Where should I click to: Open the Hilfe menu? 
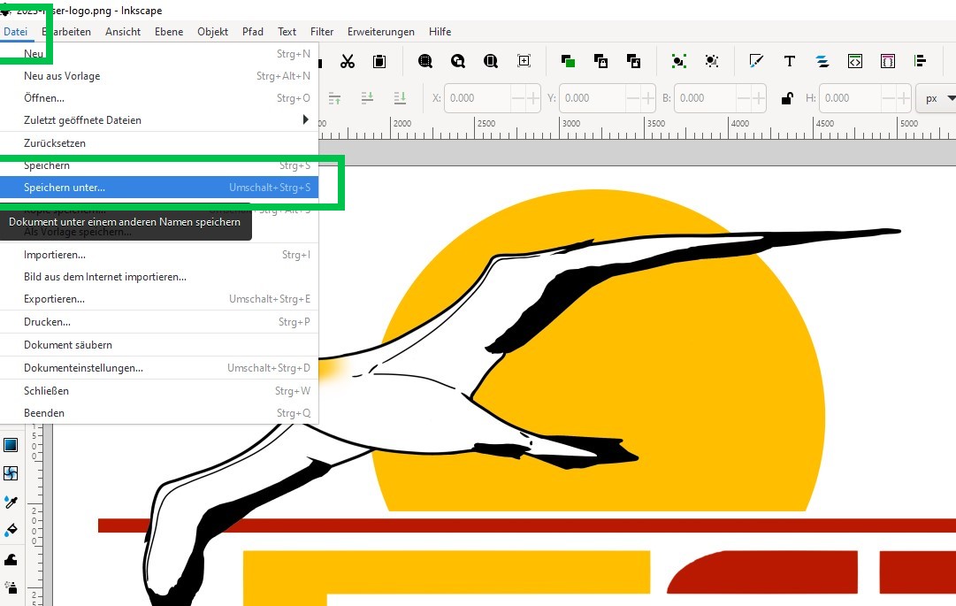[x=440, y=32]
